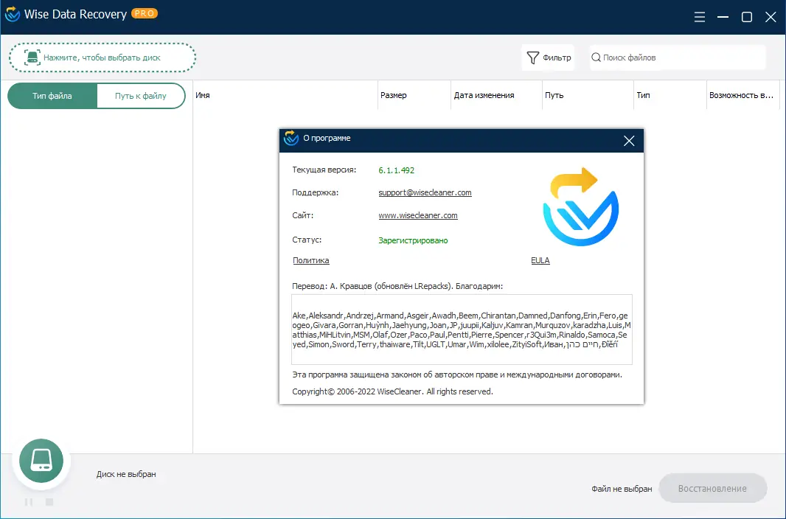Click version number 6.1.1.492
Viewport: 786px width, 519px height.
pos(397,170)
